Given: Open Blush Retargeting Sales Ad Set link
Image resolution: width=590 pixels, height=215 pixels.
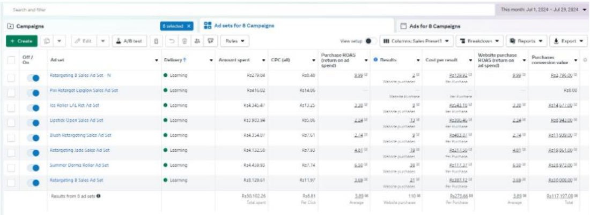Looking at the screenshot, I should pos(80,135).
